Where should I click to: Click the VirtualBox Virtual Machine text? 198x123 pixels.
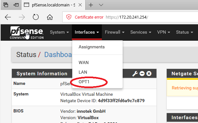(87, 94)
